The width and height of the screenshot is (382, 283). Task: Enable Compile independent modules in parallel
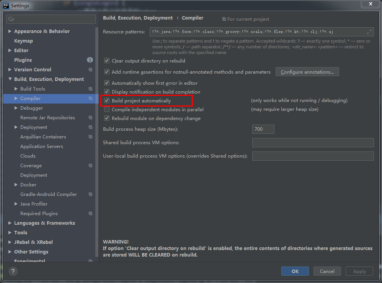107,109
